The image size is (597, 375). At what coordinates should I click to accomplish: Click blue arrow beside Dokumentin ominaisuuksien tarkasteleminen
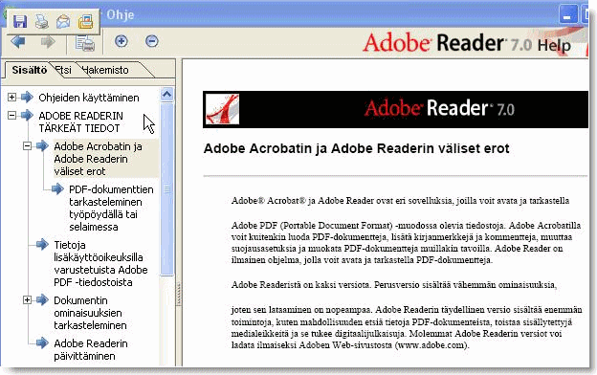(x=42, y=300)
